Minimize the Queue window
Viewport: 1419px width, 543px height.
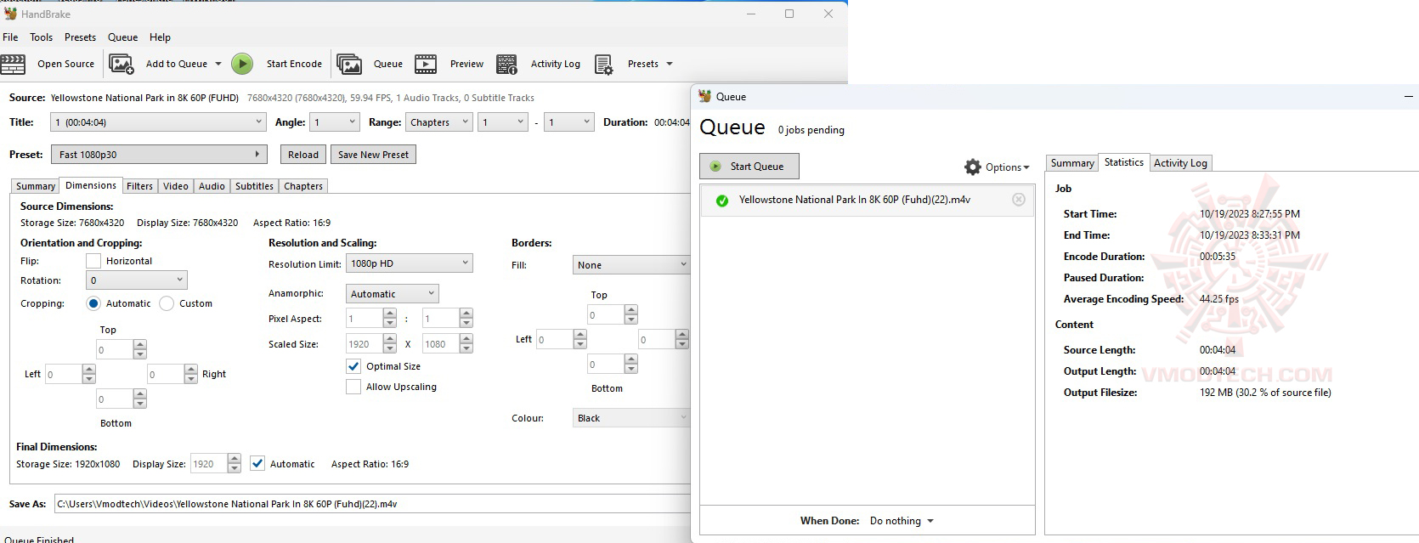pyautogui.click(x=1408, y=97)
